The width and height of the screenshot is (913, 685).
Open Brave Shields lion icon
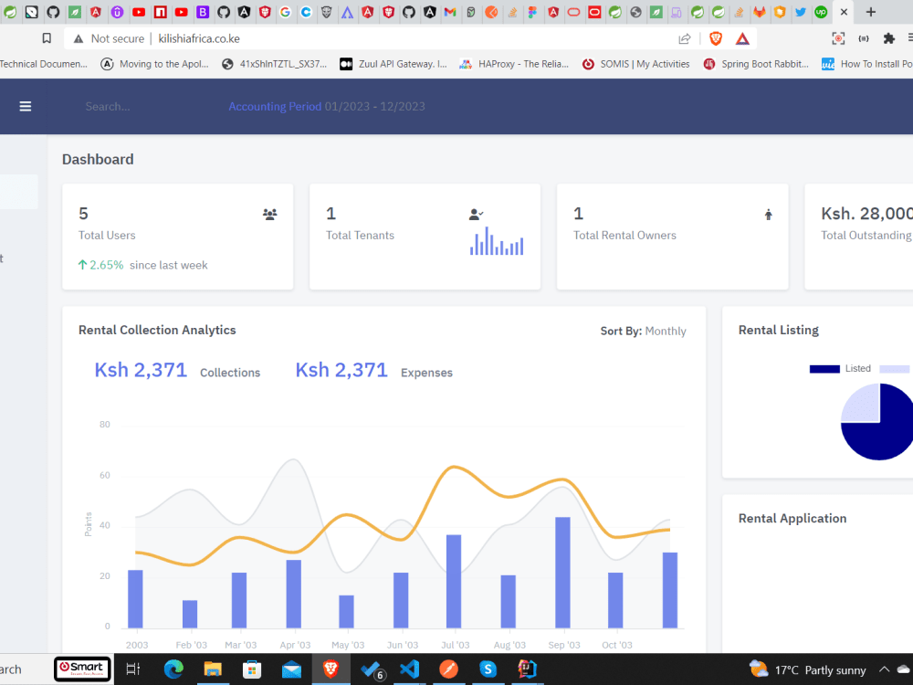click(x=716, y=38)
